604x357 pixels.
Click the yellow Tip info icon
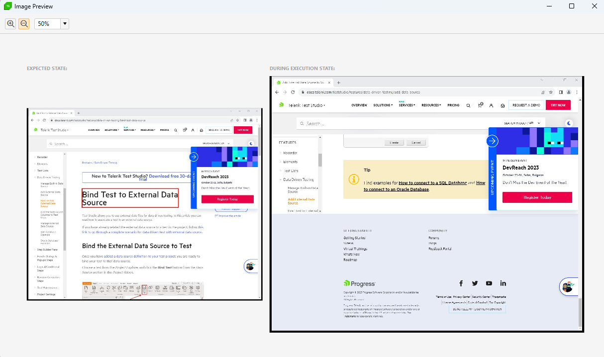354,178
